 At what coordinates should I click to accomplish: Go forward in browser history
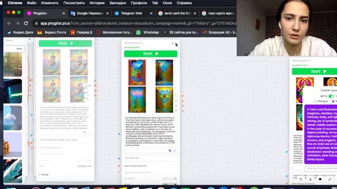coord(17,23)
